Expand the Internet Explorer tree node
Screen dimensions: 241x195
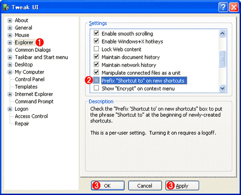[x=10, y=94]
